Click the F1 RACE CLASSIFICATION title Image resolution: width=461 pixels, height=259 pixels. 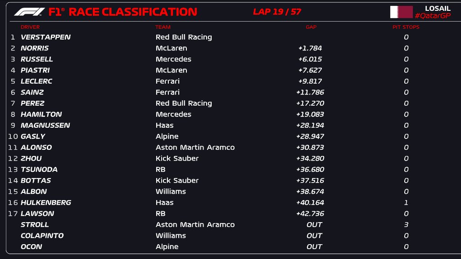[122, 12]
